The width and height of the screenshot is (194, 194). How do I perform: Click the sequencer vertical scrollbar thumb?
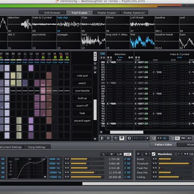coord(95,110)
